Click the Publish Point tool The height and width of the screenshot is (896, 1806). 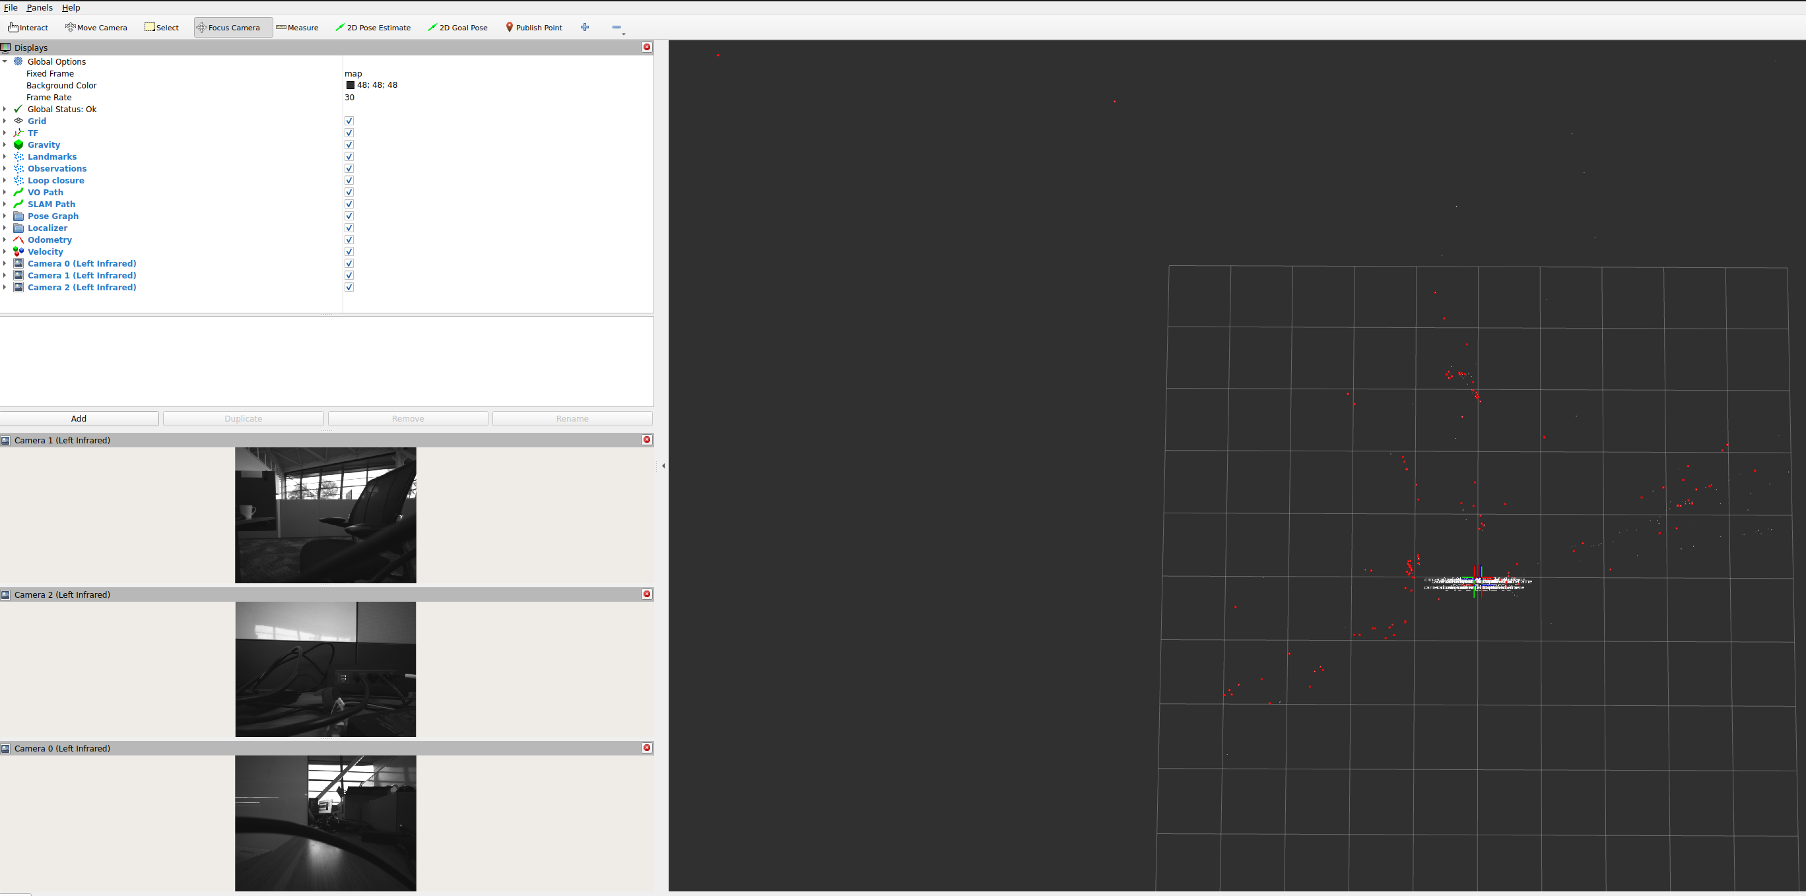pos(533,27)
